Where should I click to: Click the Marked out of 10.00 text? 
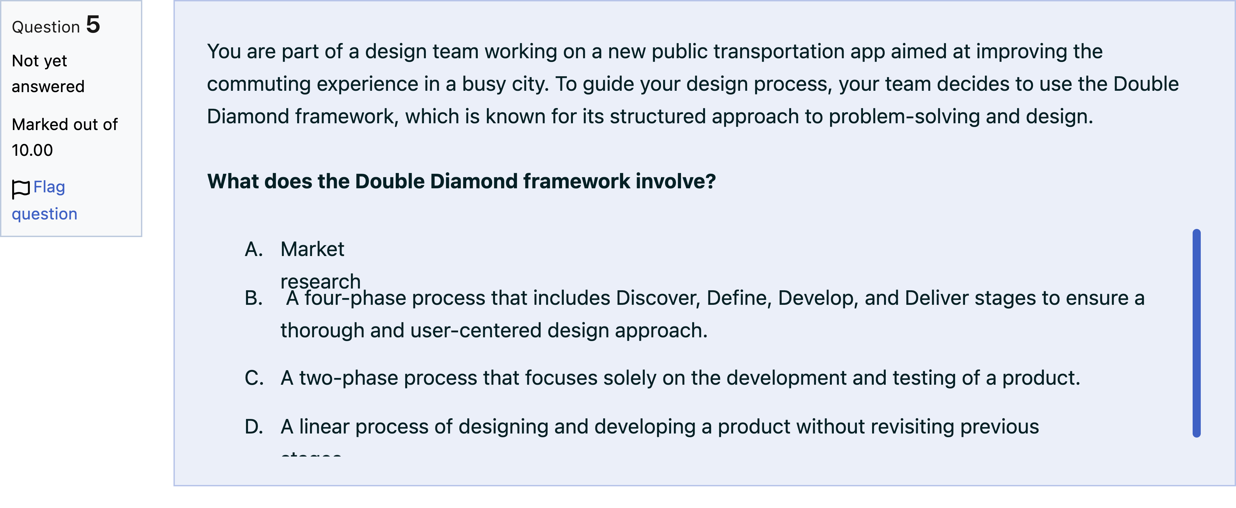coord(64,137)
